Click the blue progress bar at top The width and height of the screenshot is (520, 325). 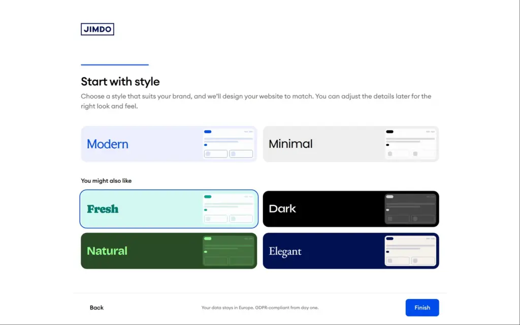115,64
